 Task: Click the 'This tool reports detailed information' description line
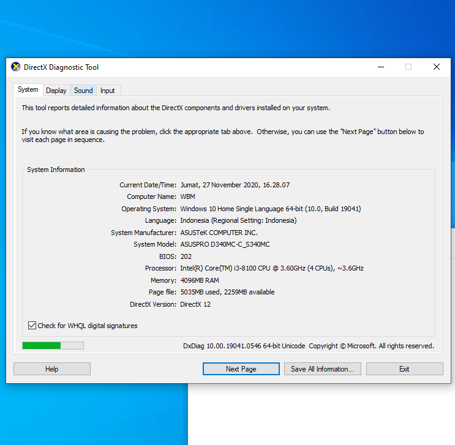(x=176, y=108)
